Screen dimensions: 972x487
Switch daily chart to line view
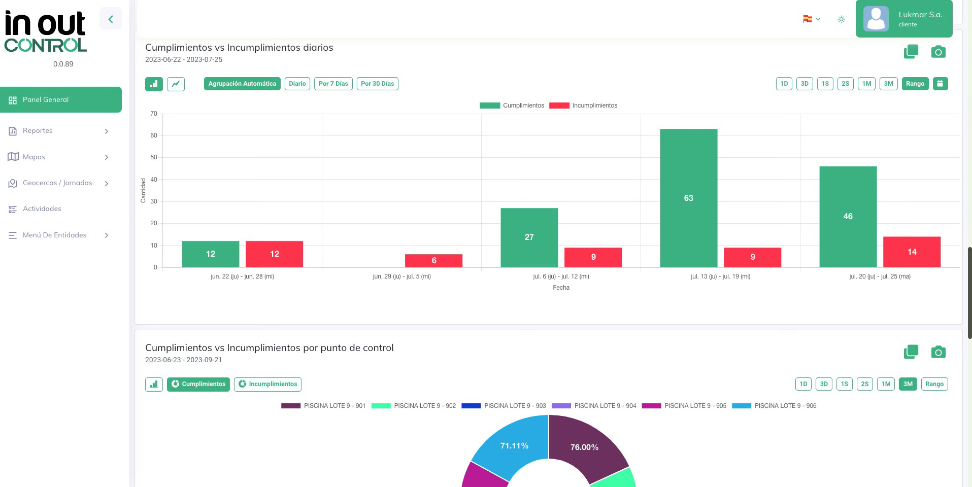tap(176, 84)
